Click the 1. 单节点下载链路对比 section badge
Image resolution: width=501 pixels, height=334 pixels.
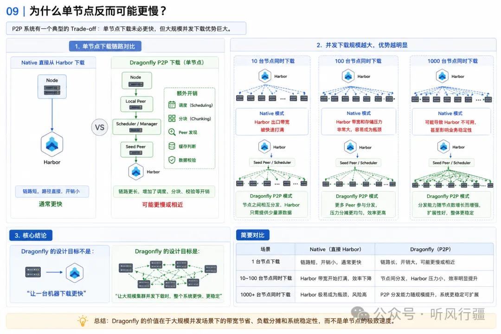(105, 46)
